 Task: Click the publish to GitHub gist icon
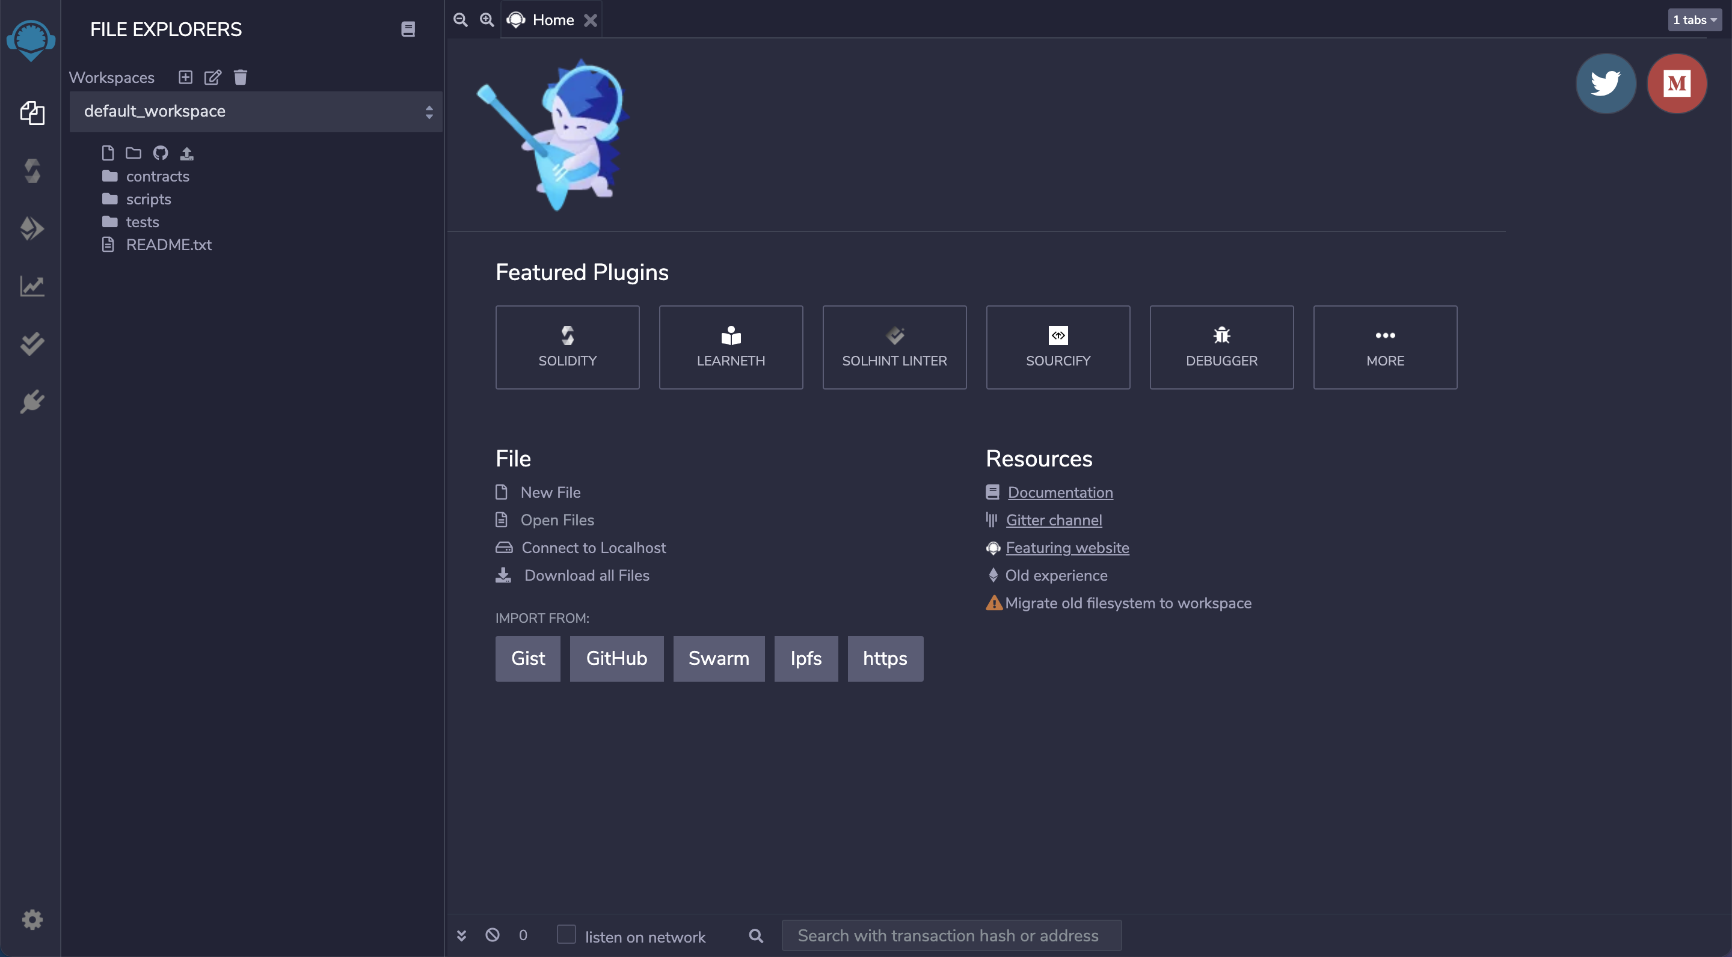160,153
